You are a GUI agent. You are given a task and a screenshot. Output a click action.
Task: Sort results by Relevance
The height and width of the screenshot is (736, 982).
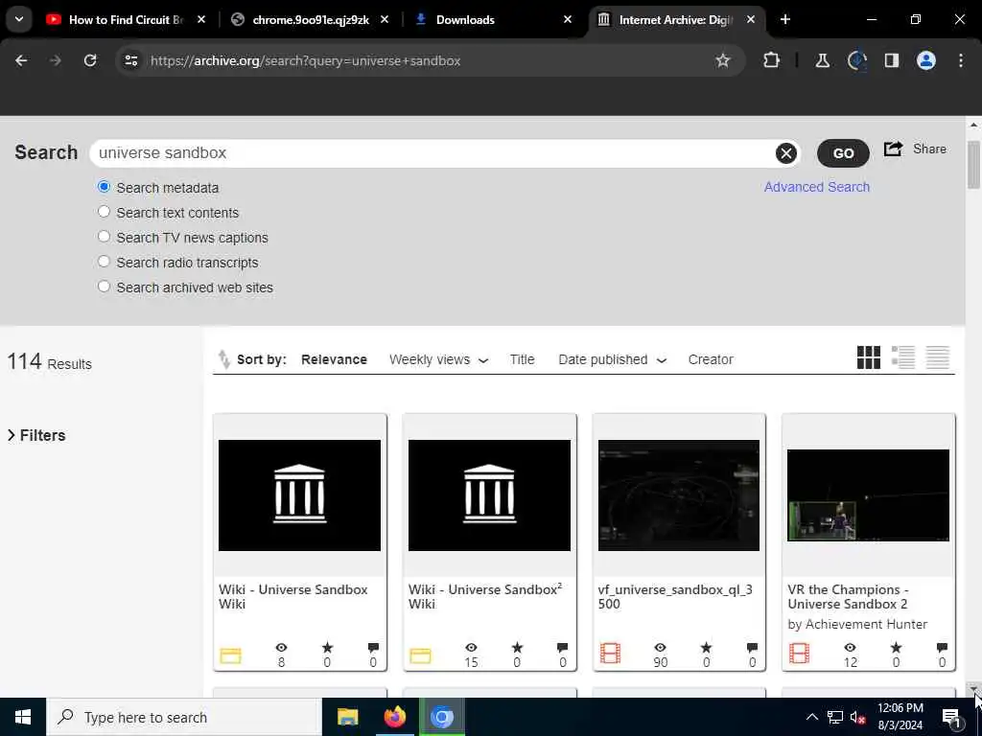pyautogui.click(x=334, y=360)
